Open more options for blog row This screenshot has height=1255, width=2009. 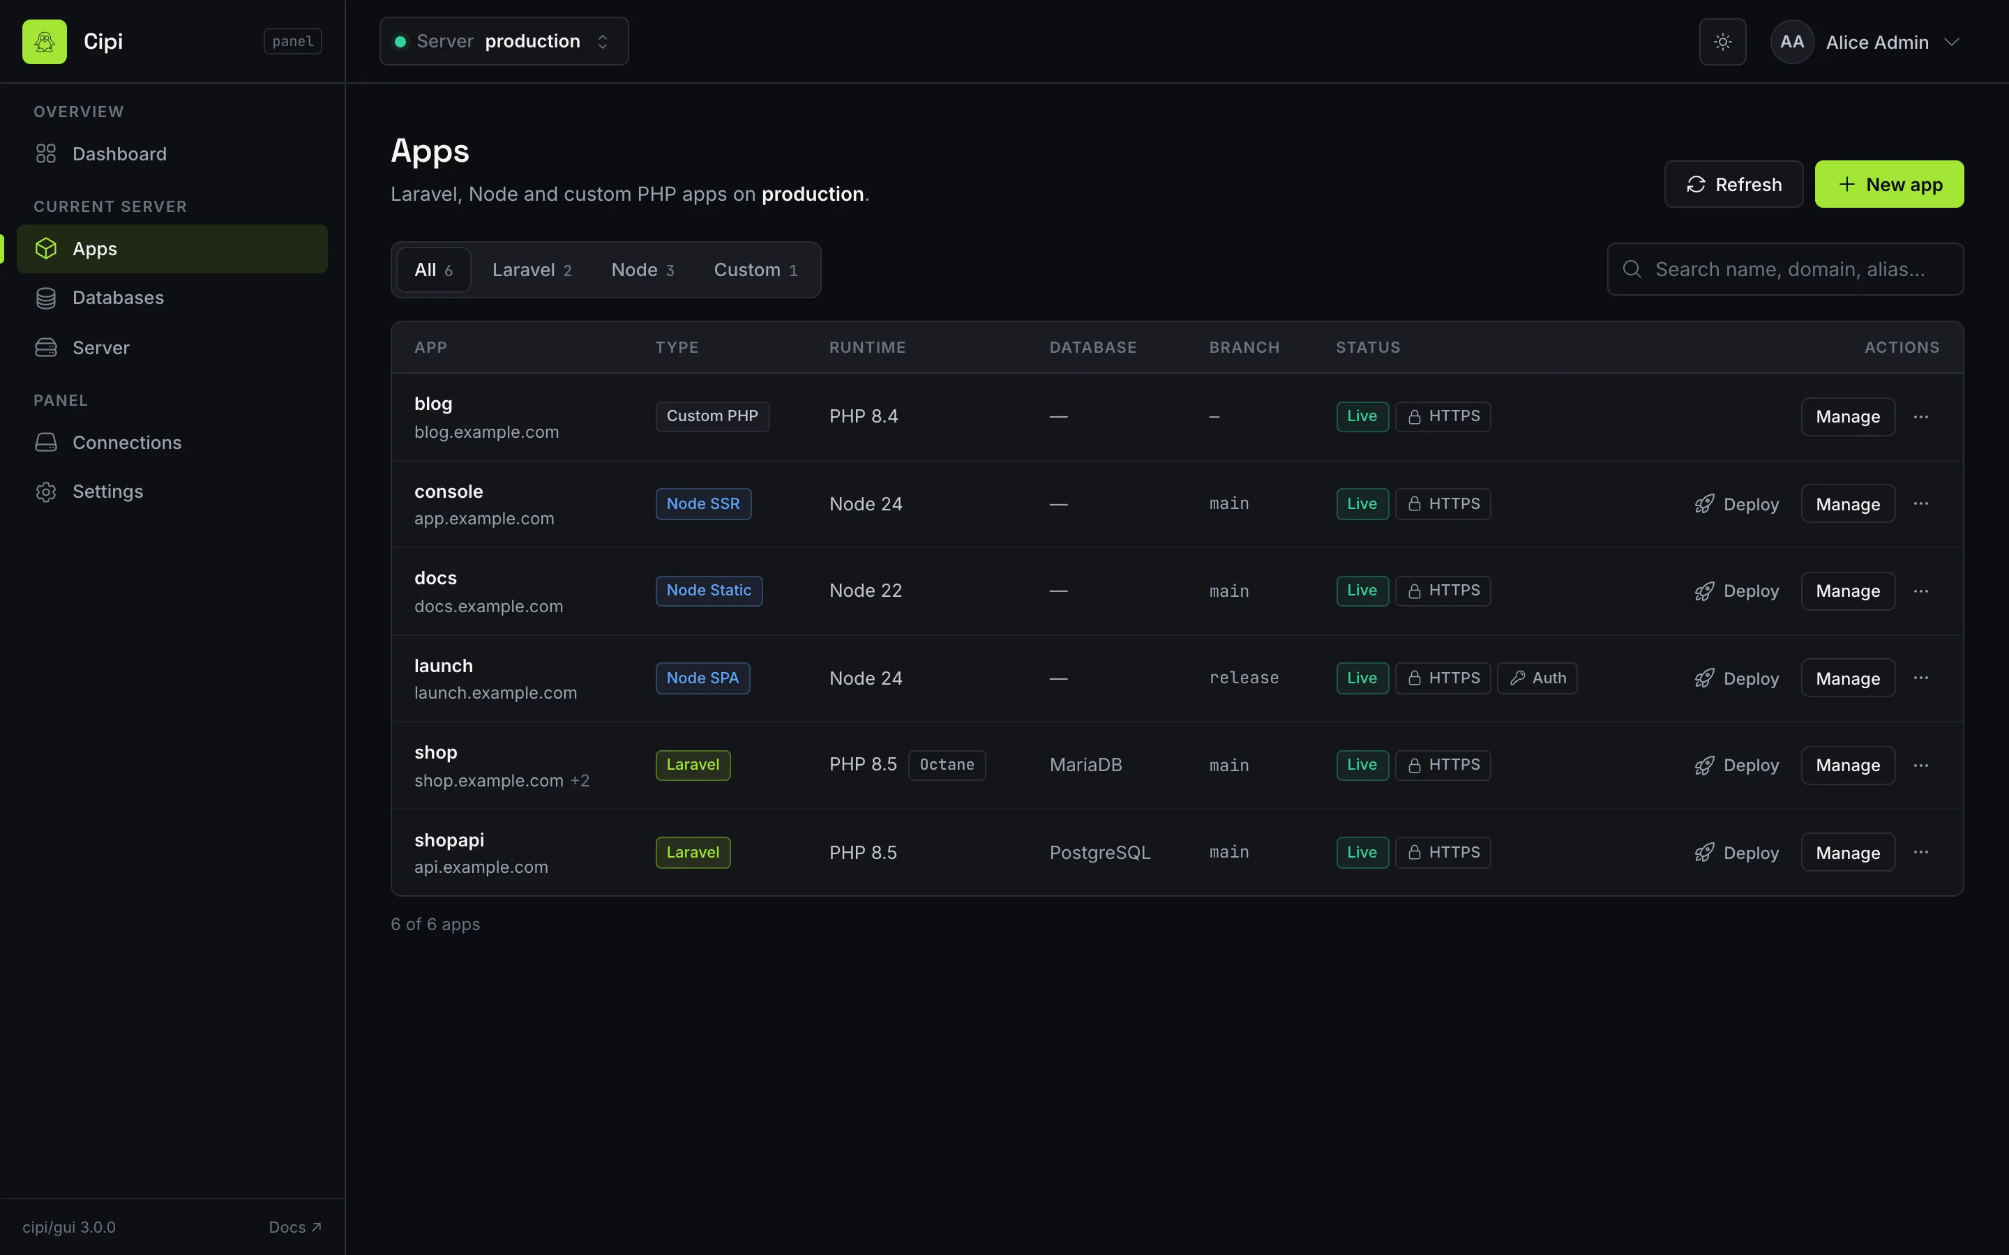coord(1921,417)
